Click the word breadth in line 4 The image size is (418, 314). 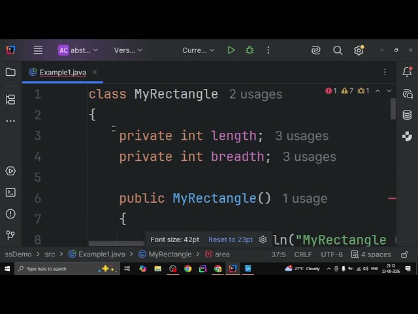click(x=238, y=157)
